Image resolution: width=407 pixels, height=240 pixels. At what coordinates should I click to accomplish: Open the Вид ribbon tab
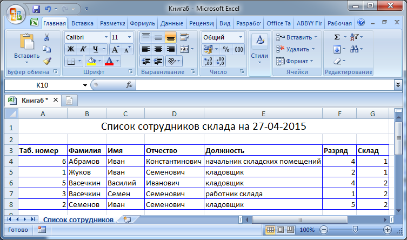point(225,23)
